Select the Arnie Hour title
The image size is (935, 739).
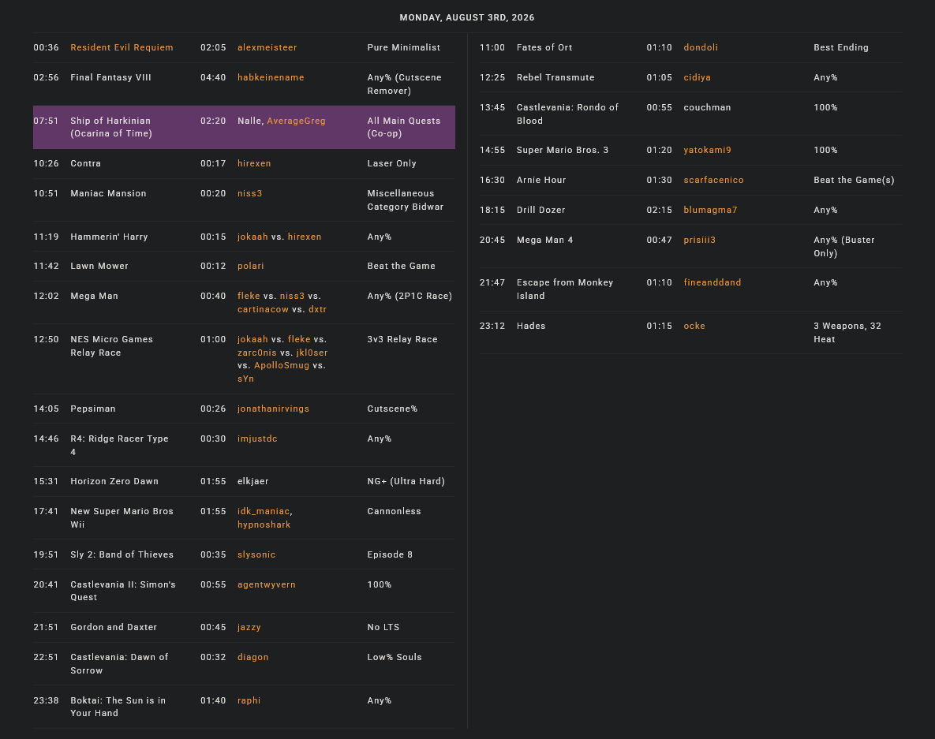541,180
